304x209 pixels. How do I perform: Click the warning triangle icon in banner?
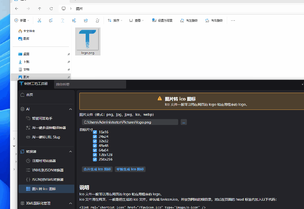[x=160, y=98]
